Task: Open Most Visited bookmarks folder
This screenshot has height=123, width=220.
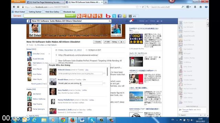Action: tap(18, 12)
